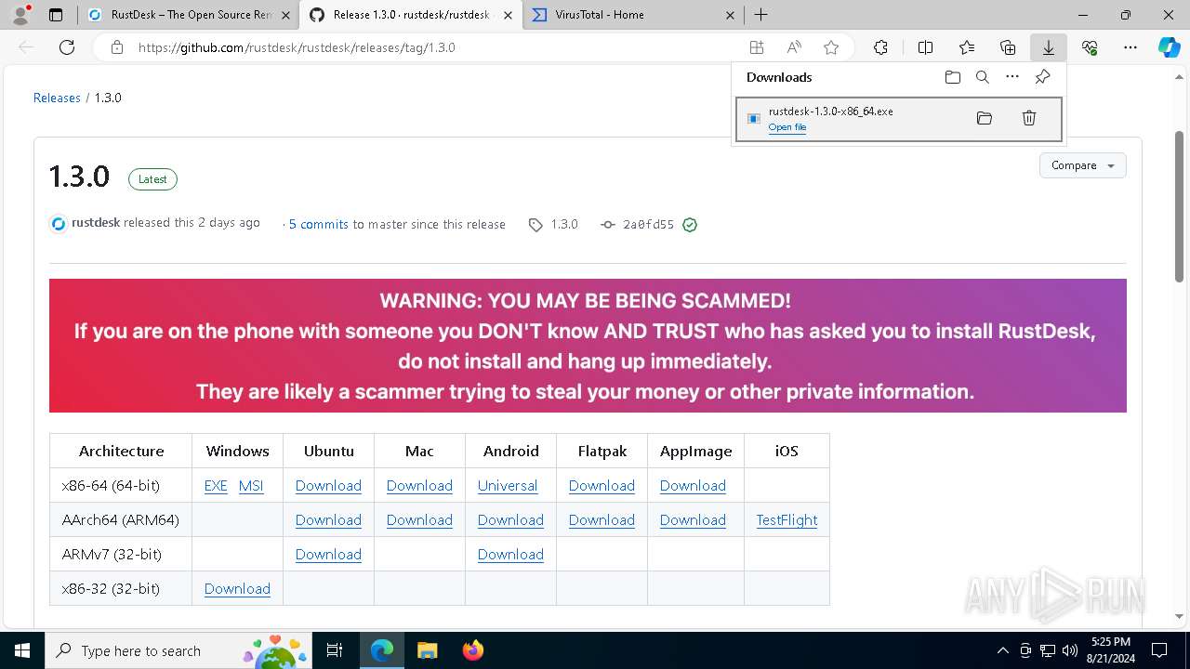1190x669 pixels.
Task: Download the AppImage AArch64 build
Action: pos(693,520)
